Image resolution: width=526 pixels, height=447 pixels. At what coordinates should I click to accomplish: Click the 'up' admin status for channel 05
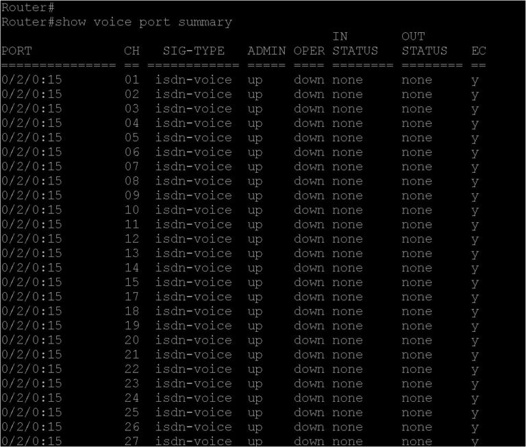pos(255,138)
